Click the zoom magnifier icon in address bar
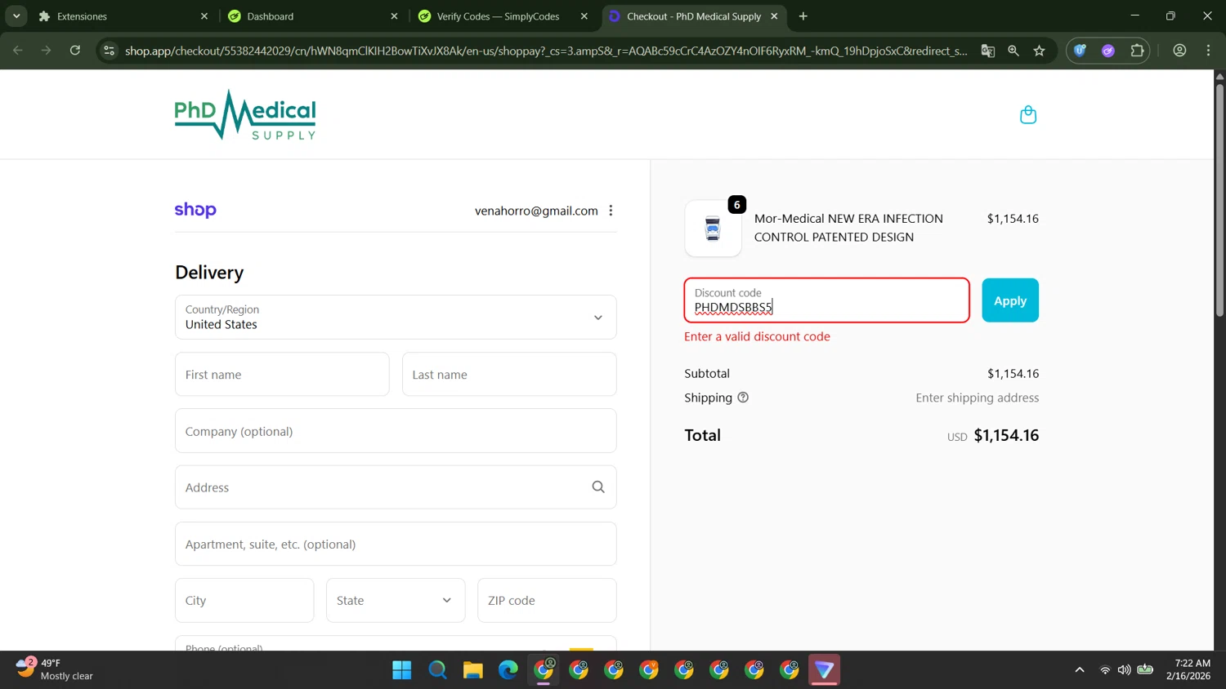Screen dimensions: 1226x689 coord(1013,51)
